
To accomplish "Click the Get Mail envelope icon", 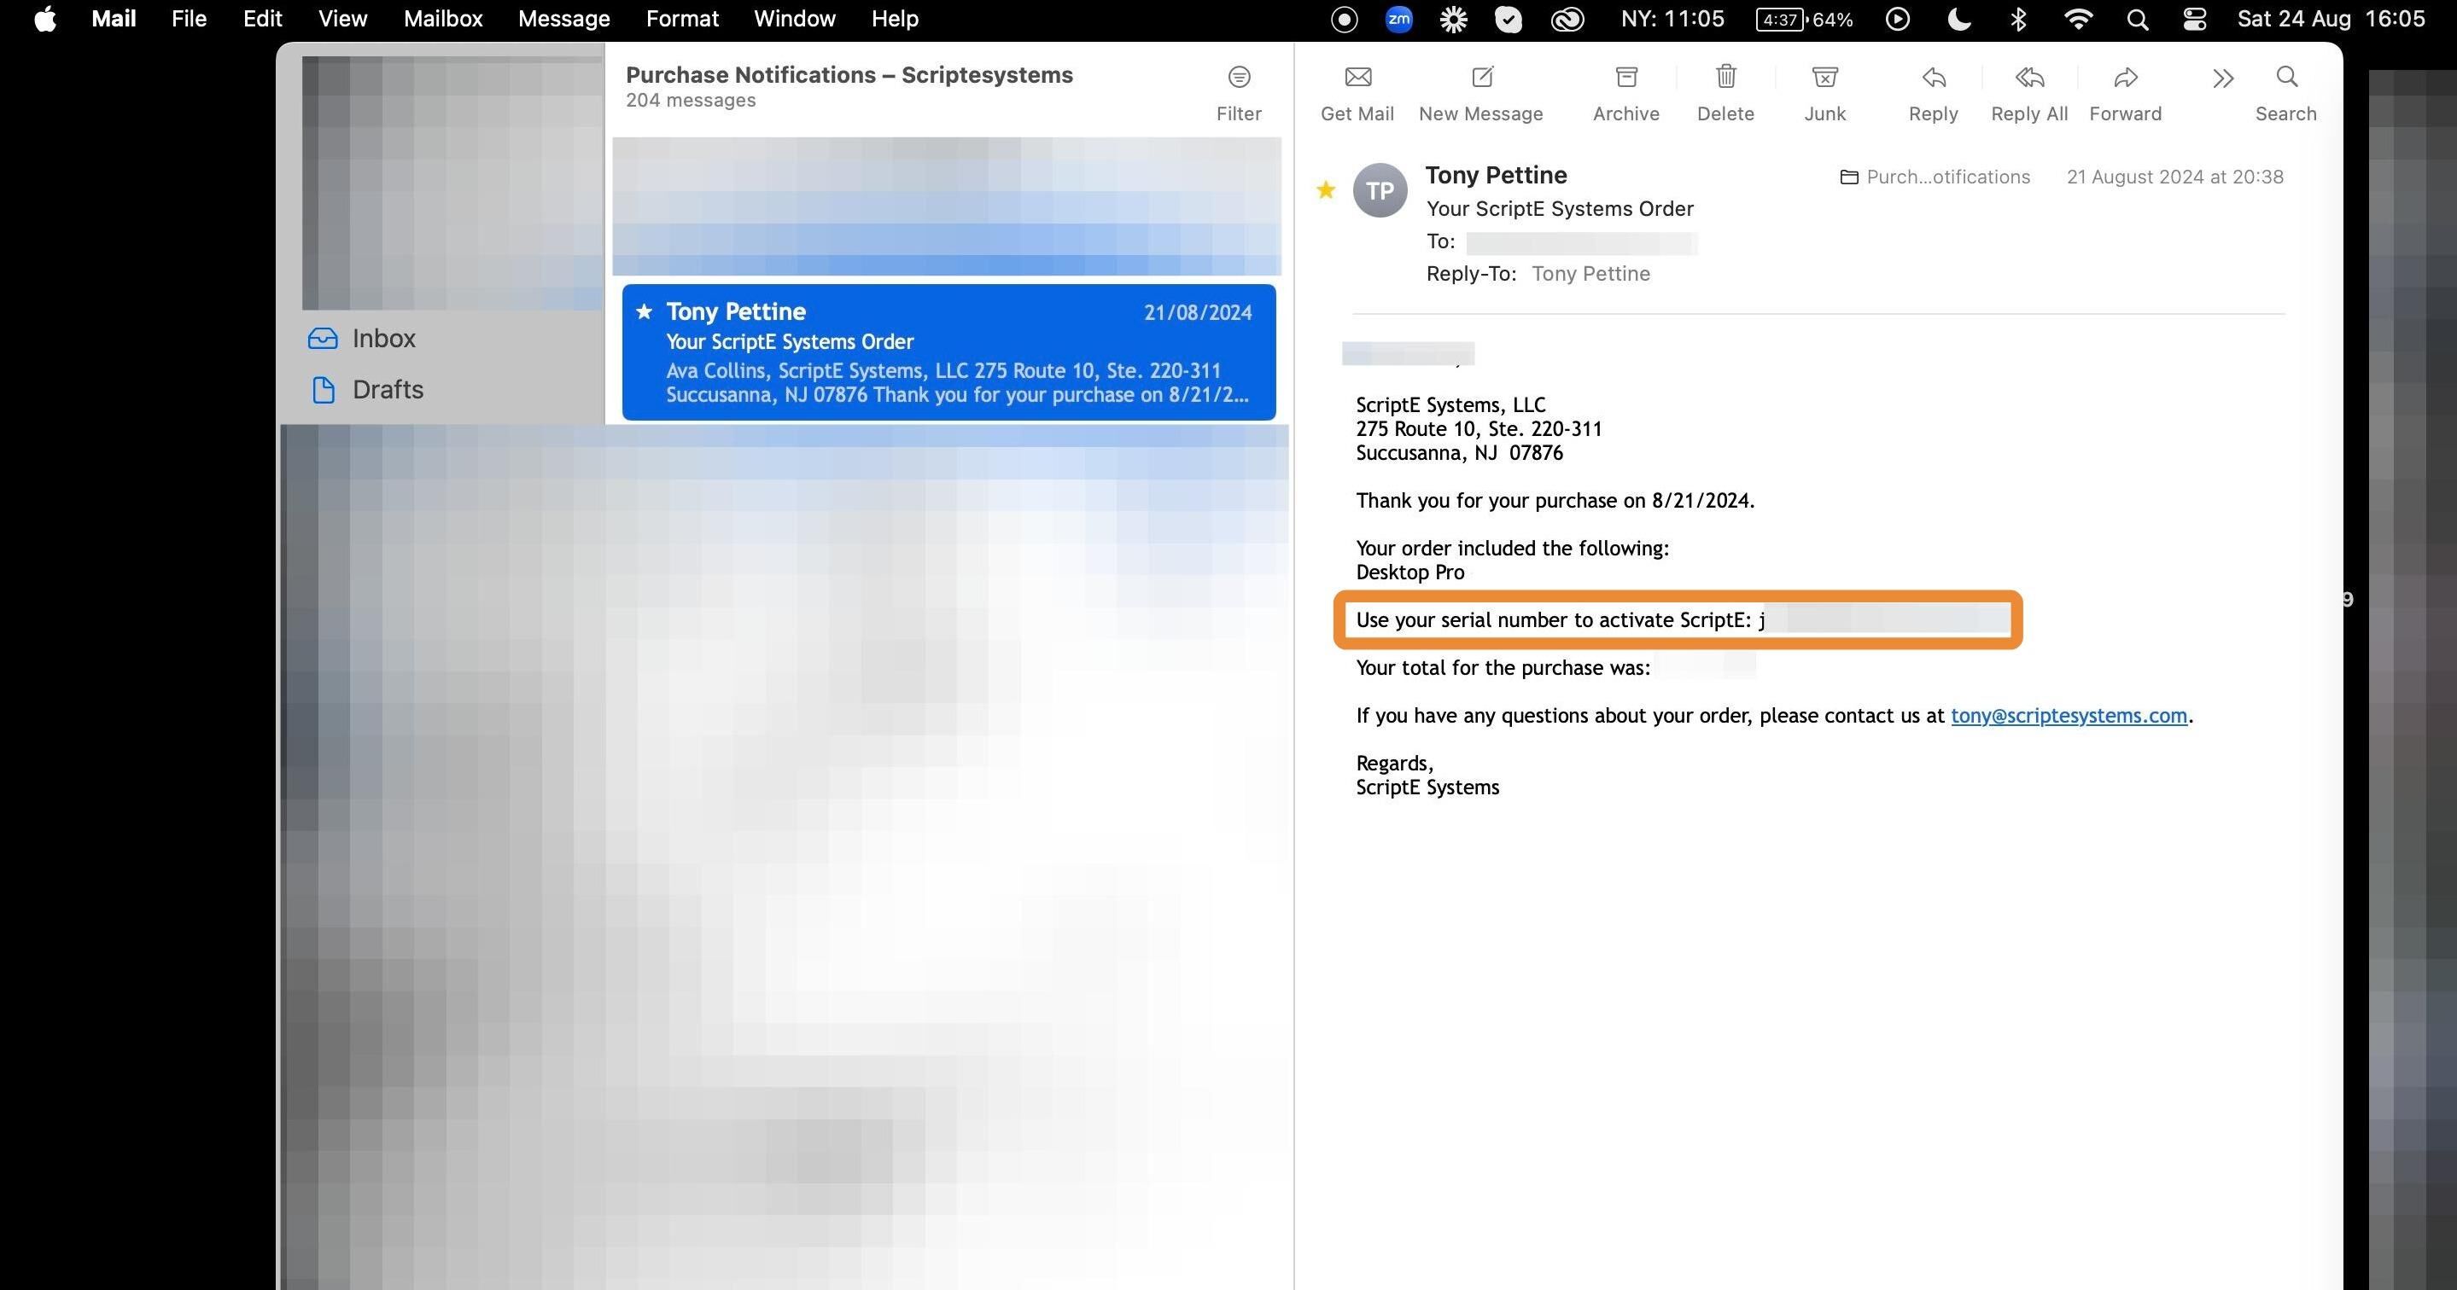I will point(1357,78).
